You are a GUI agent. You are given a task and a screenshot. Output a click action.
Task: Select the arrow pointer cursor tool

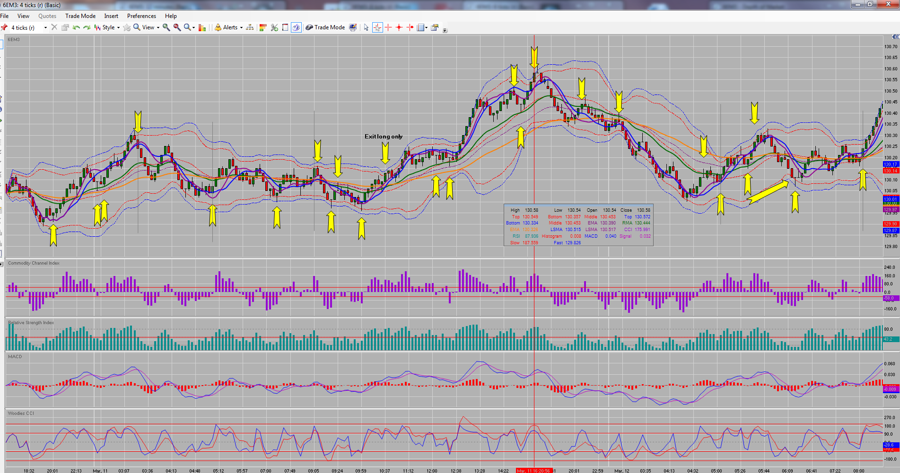[x=366, y=27]
